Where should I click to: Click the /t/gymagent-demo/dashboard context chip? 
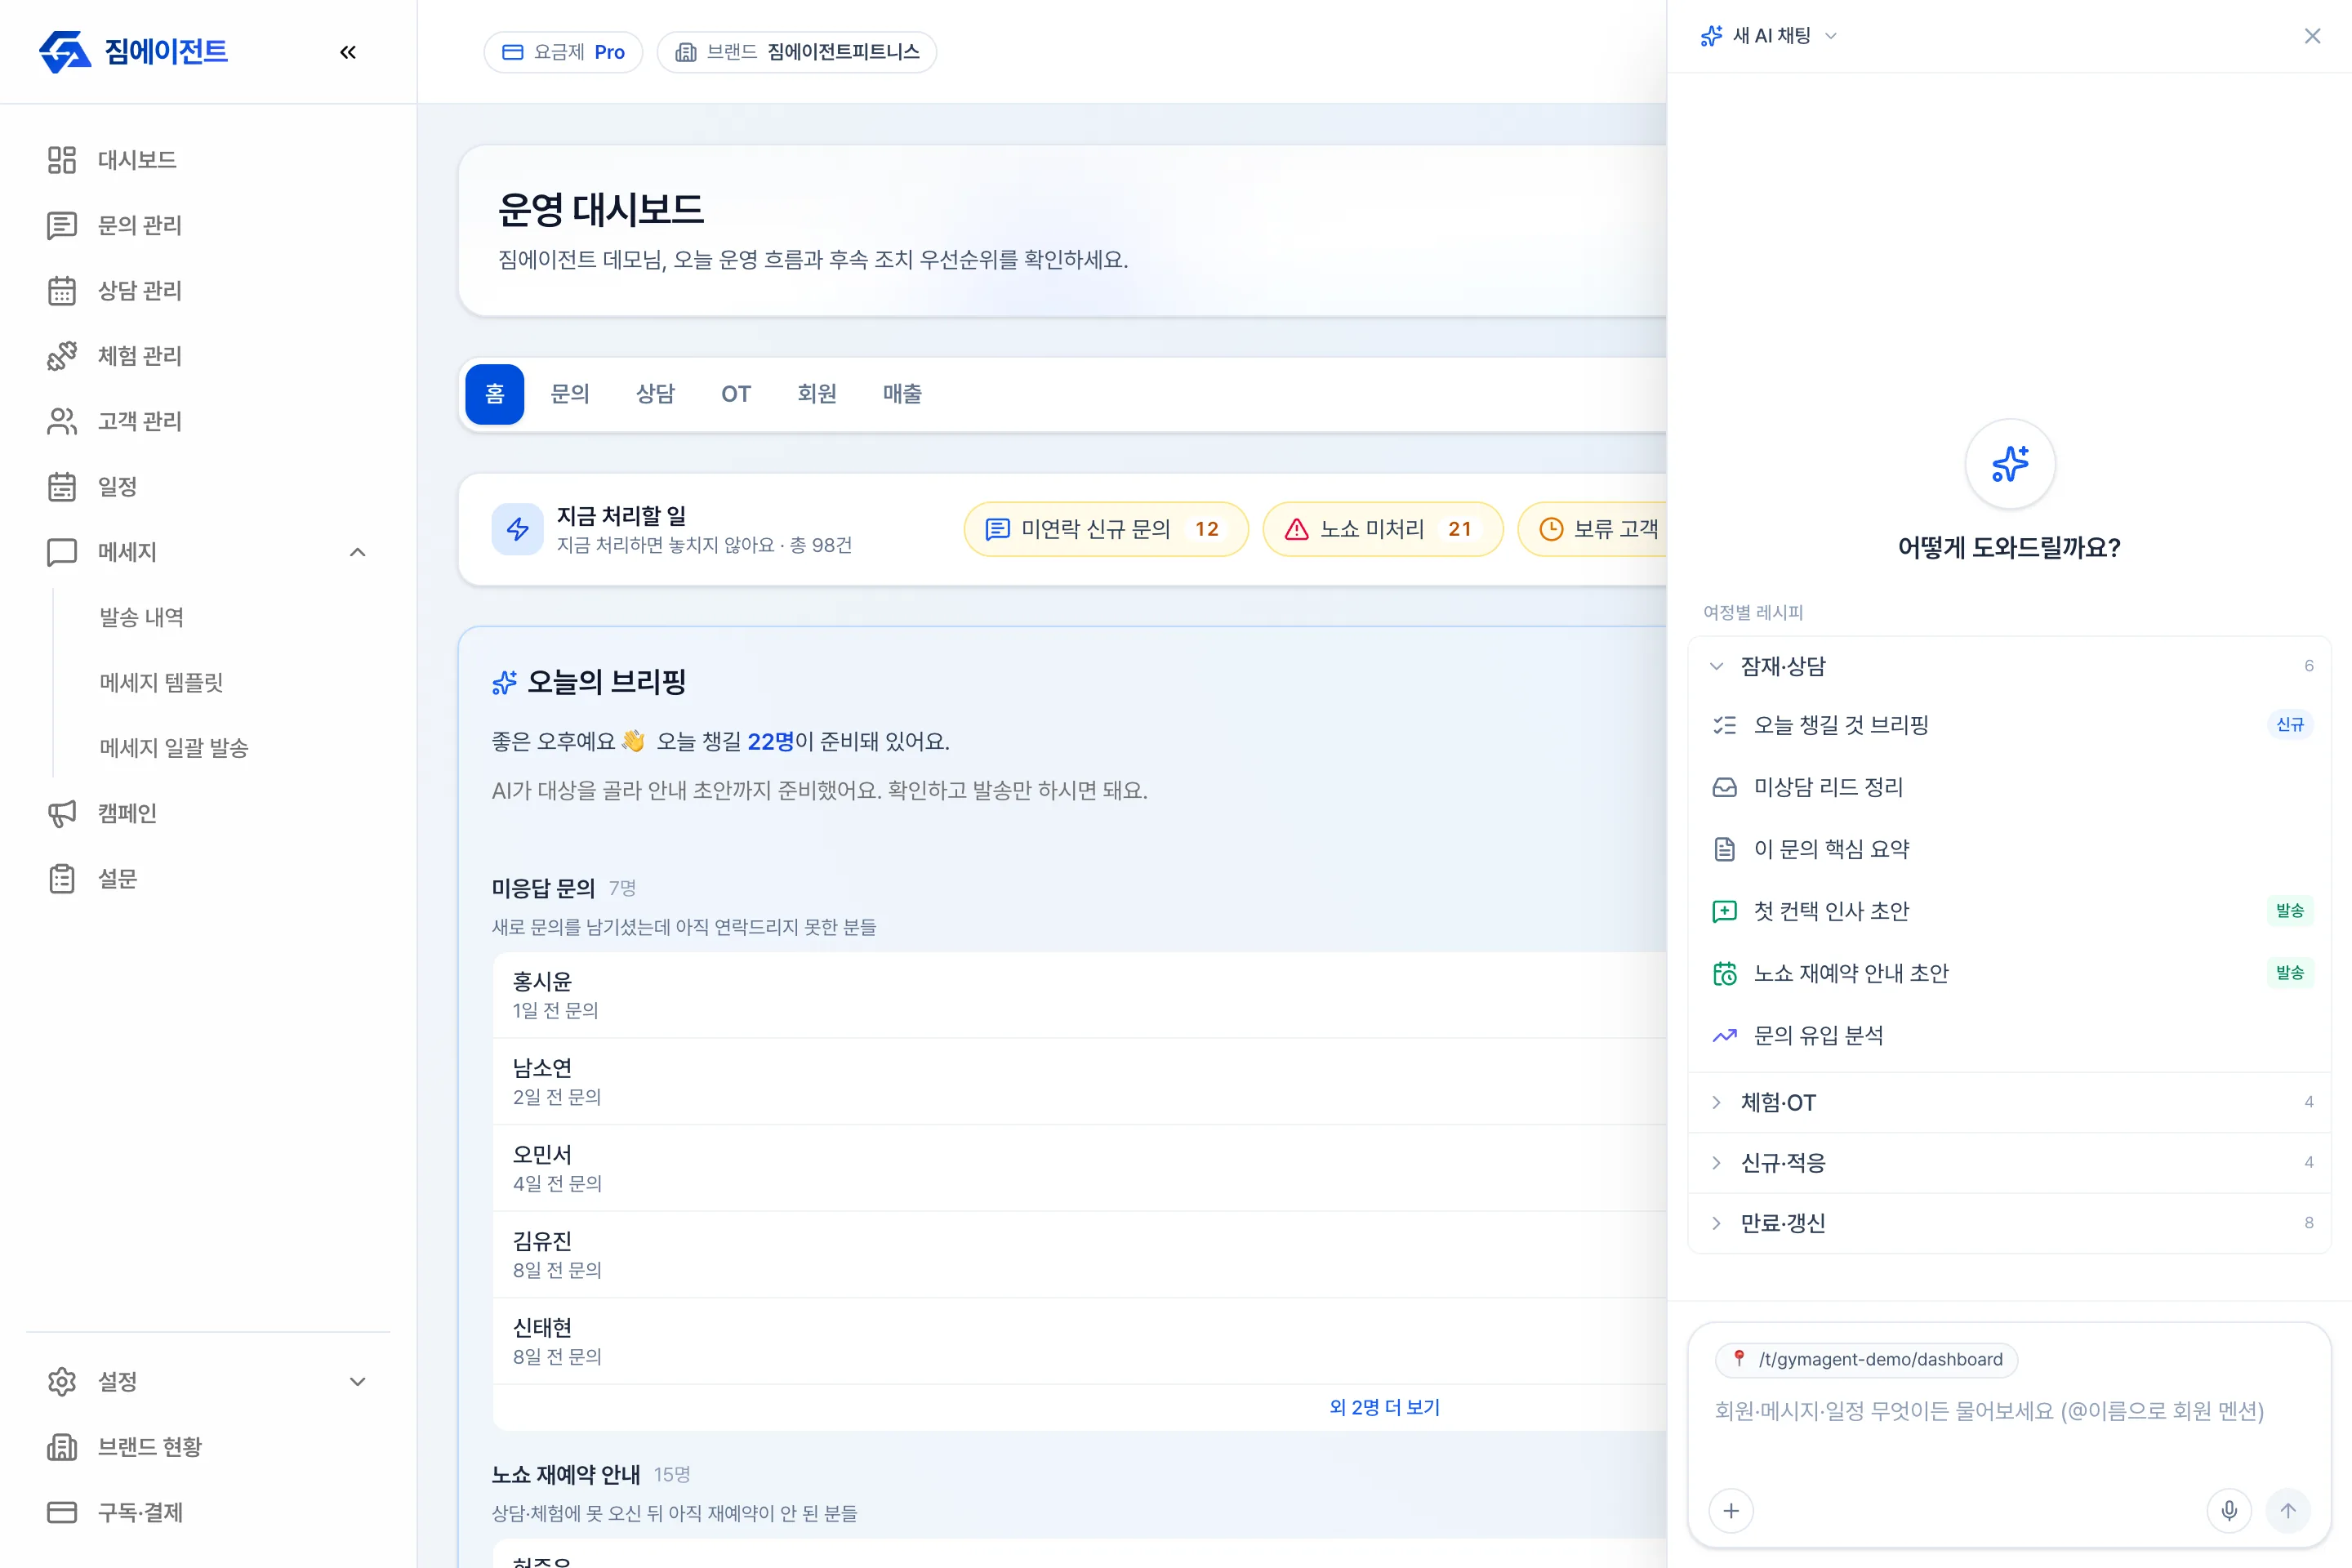tap(1866, 1360)
